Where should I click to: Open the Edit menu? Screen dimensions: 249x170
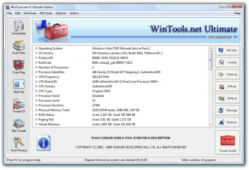(17, 13)
